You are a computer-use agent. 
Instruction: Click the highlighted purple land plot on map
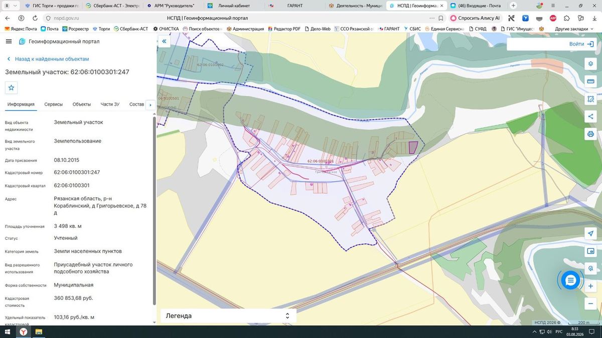point(413,147)
